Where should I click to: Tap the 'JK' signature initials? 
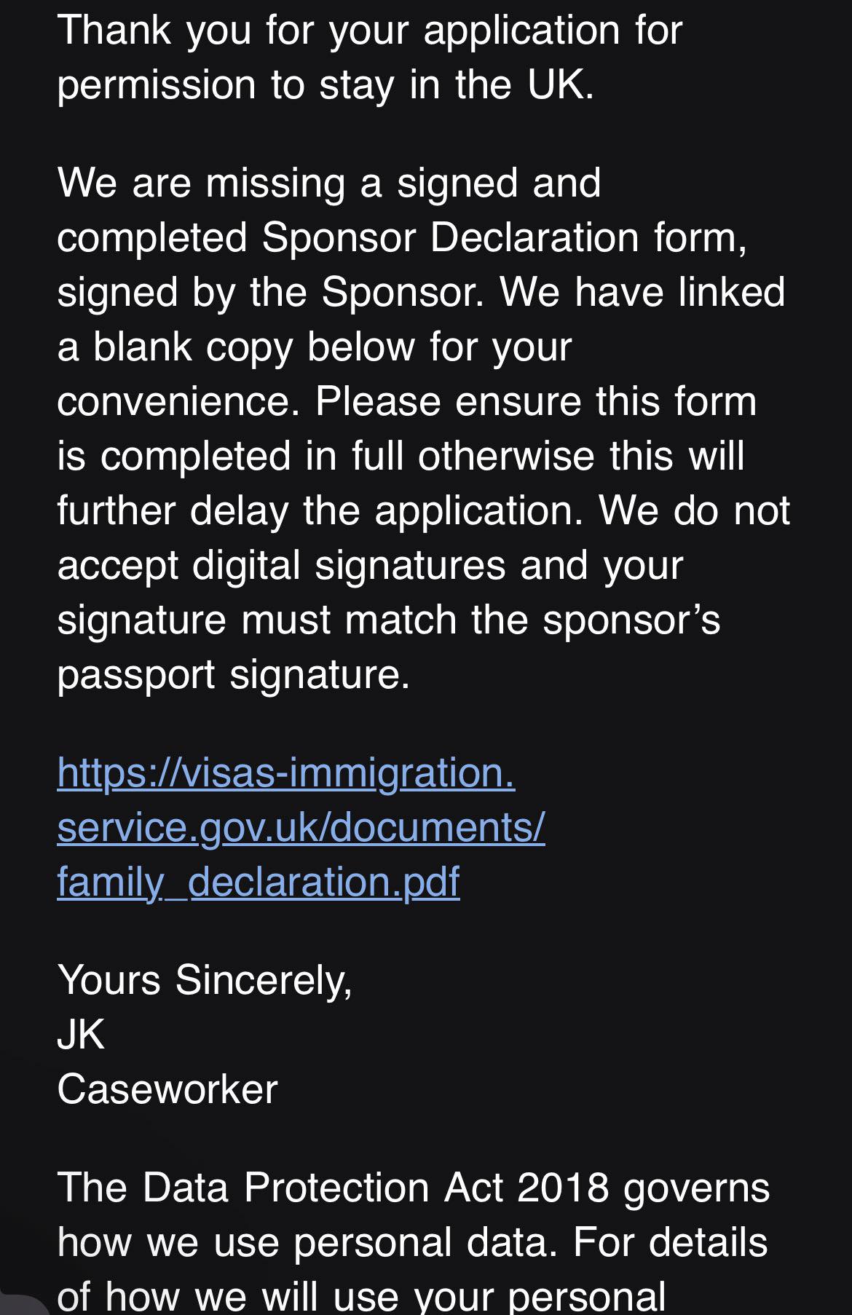81,1035
